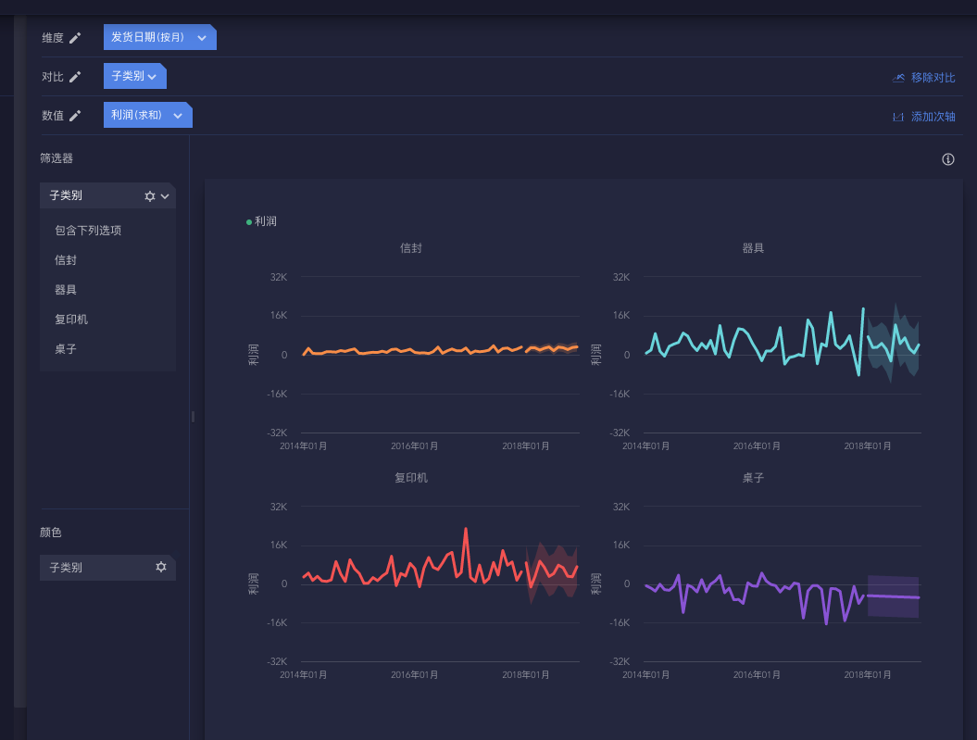Click the 信封 chart title
The height and width of the screenshot is (740, 977).
[x=411, y=248]
